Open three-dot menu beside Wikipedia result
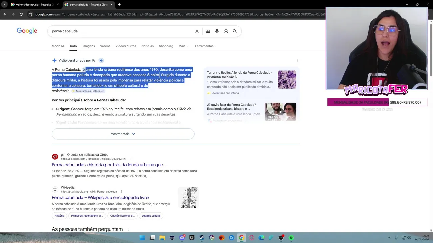The height and width of the screenshot is (243, 433). [121, 192]
